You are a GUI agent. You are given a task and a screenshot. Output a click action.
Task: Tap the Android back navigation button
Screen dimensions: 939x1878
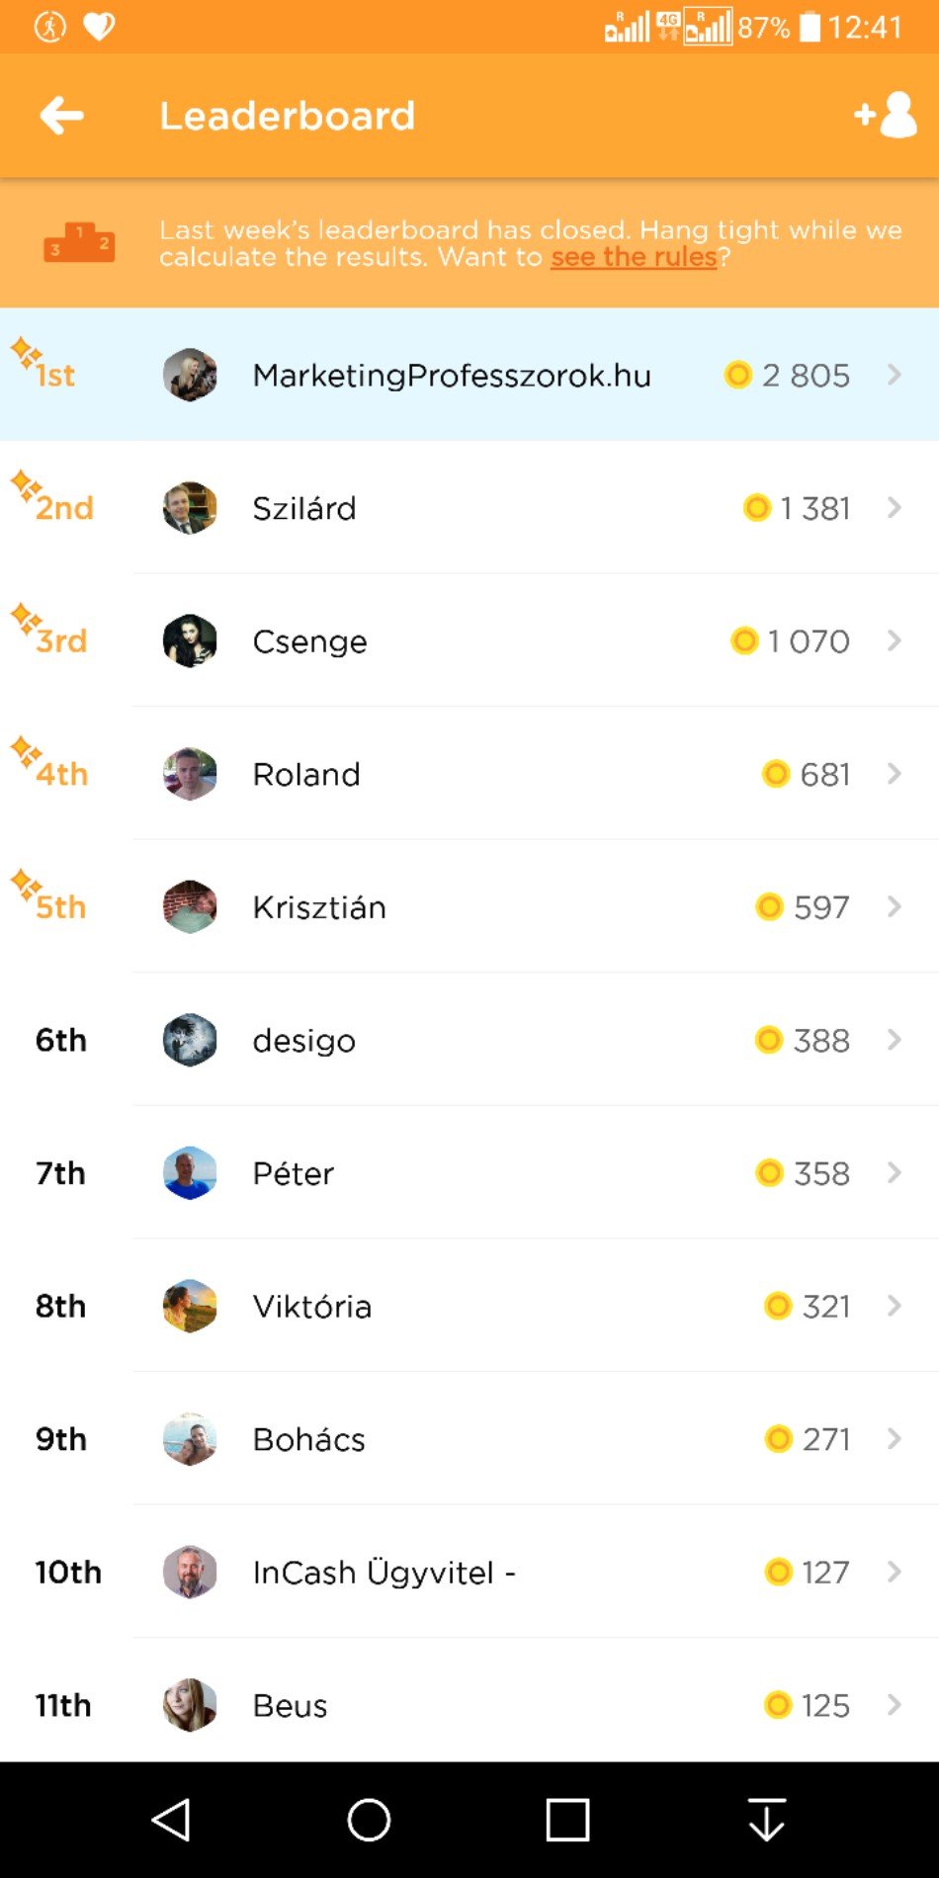pos(171,1820)
